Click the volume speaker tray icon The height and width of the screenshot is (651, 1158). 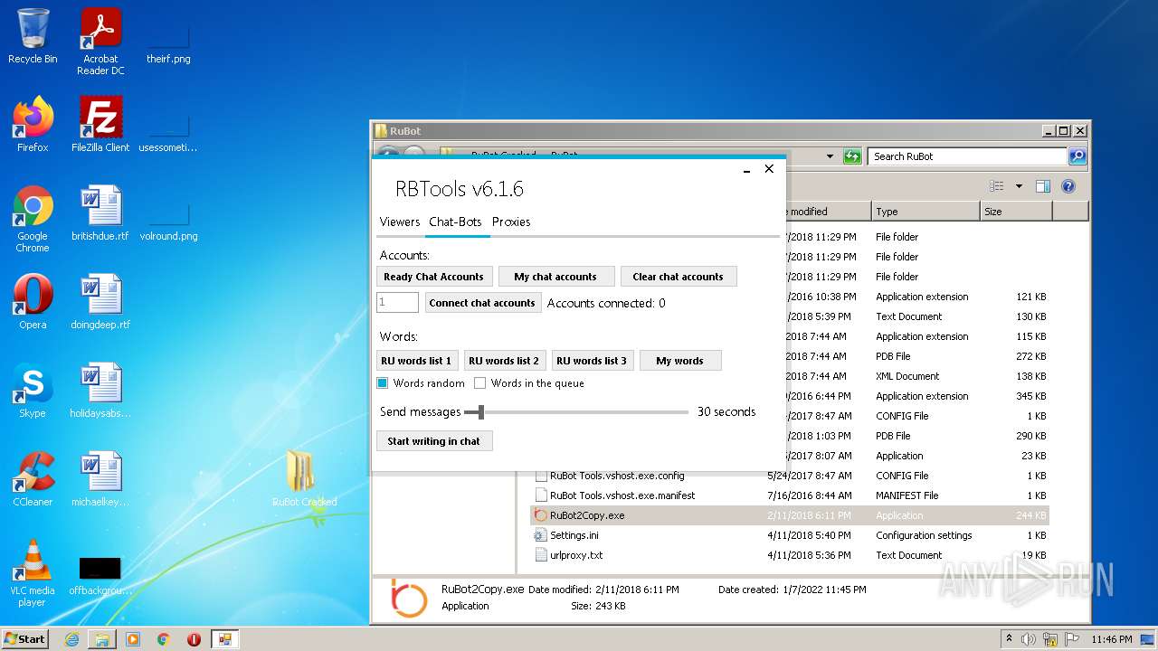1029,639
